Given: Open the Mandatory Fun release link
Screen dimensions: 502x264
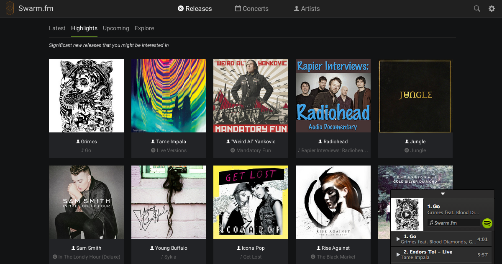Looking at the screenshot, I should click(251, 150).
